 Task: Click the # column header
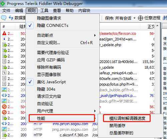tap(8, 27)
